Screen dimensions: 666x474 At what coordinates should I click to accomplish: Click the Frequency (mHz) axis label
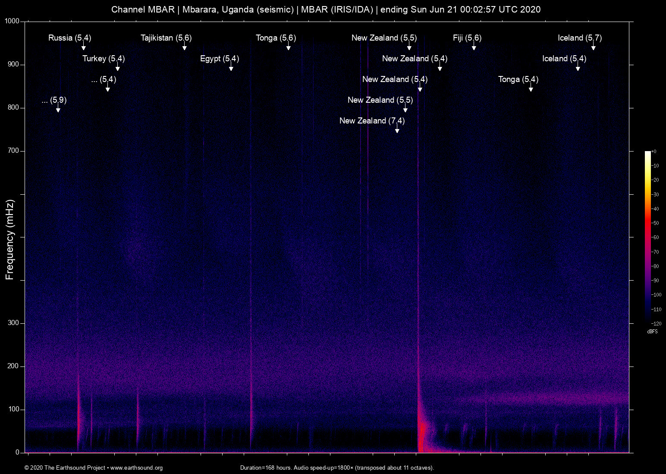[x=10, y=240]
